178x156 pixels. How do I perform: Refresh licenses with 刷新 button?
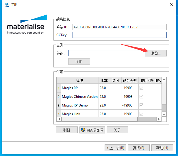67,130
